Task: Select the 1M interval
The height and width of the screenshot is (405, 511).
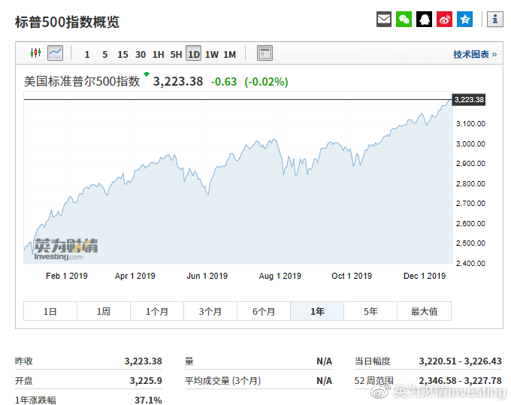Action: pos(229,54)
